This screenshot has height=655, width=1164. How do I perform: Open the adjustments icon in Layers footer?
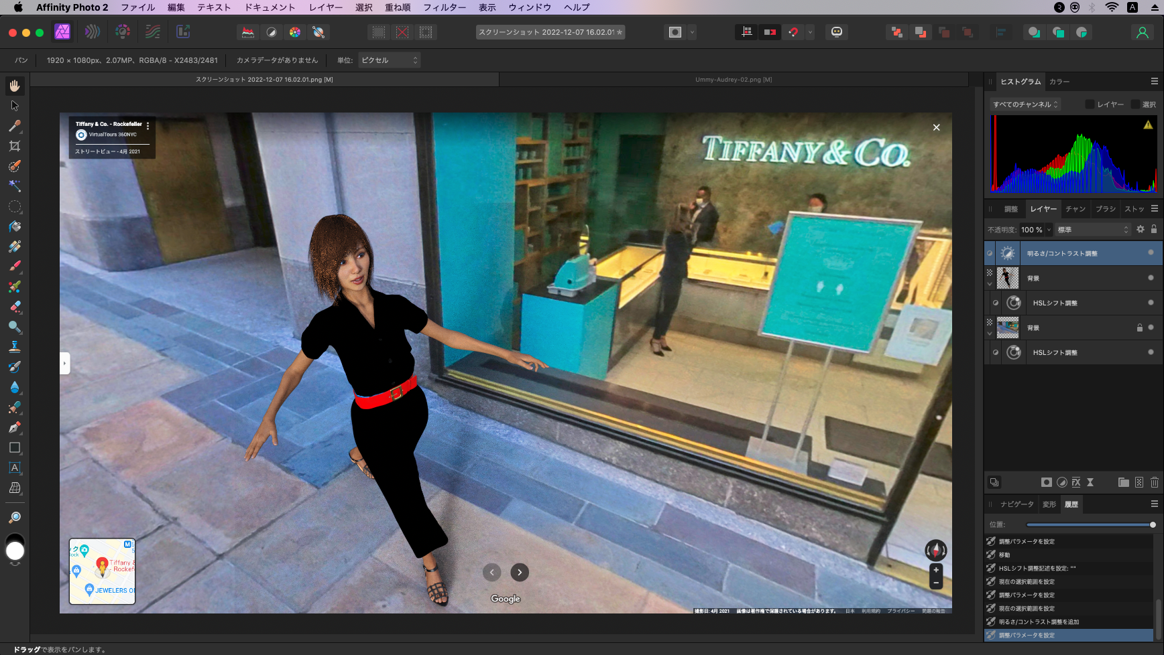coord(1061,482)
